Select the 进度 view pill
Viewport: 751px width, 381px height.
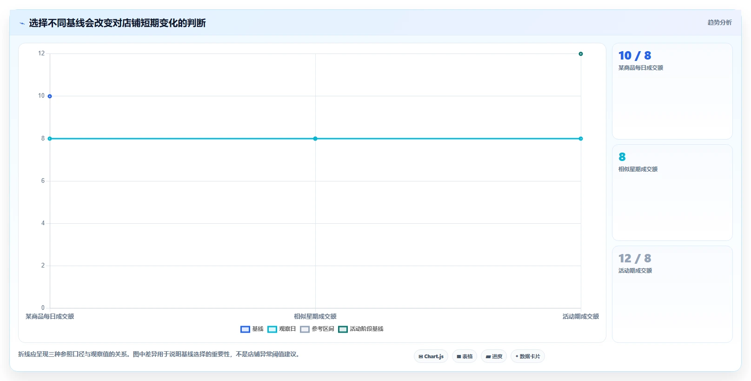point(494,356)
